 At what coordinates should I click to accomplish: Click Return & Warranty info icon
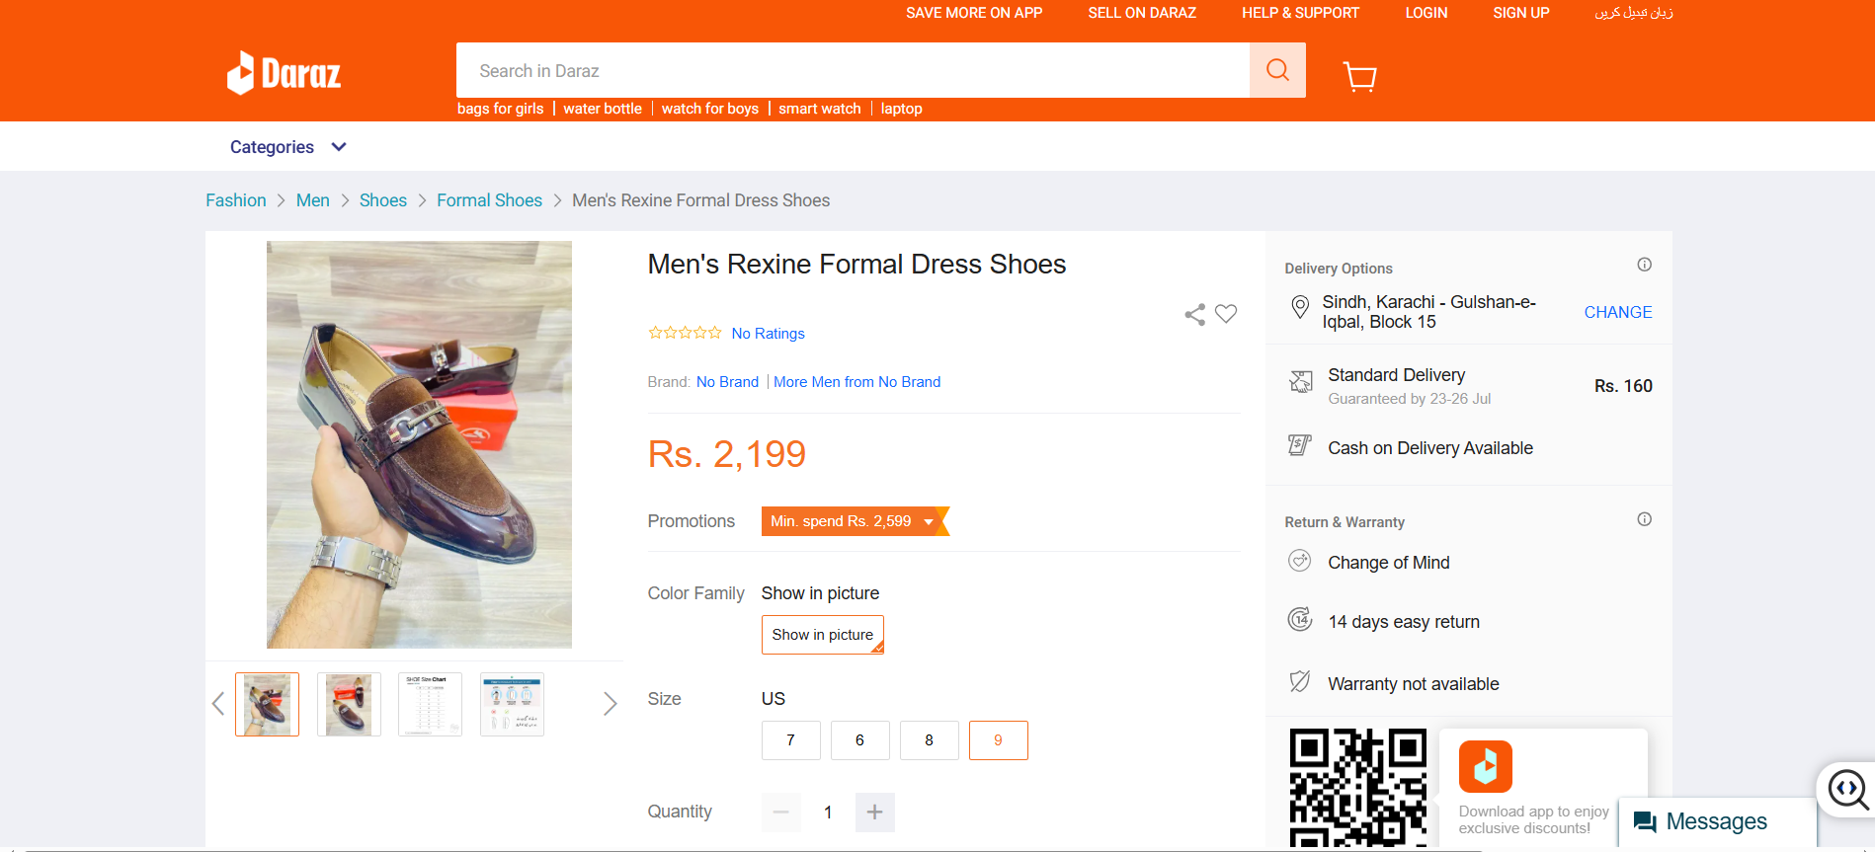(x=1644, y=519)
